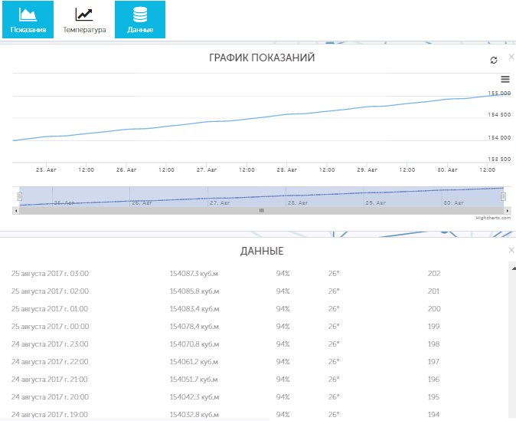This screenshot has width=516, height=421.
Task: Click the value 154087.3 куб.м
Action: [194, 274]
